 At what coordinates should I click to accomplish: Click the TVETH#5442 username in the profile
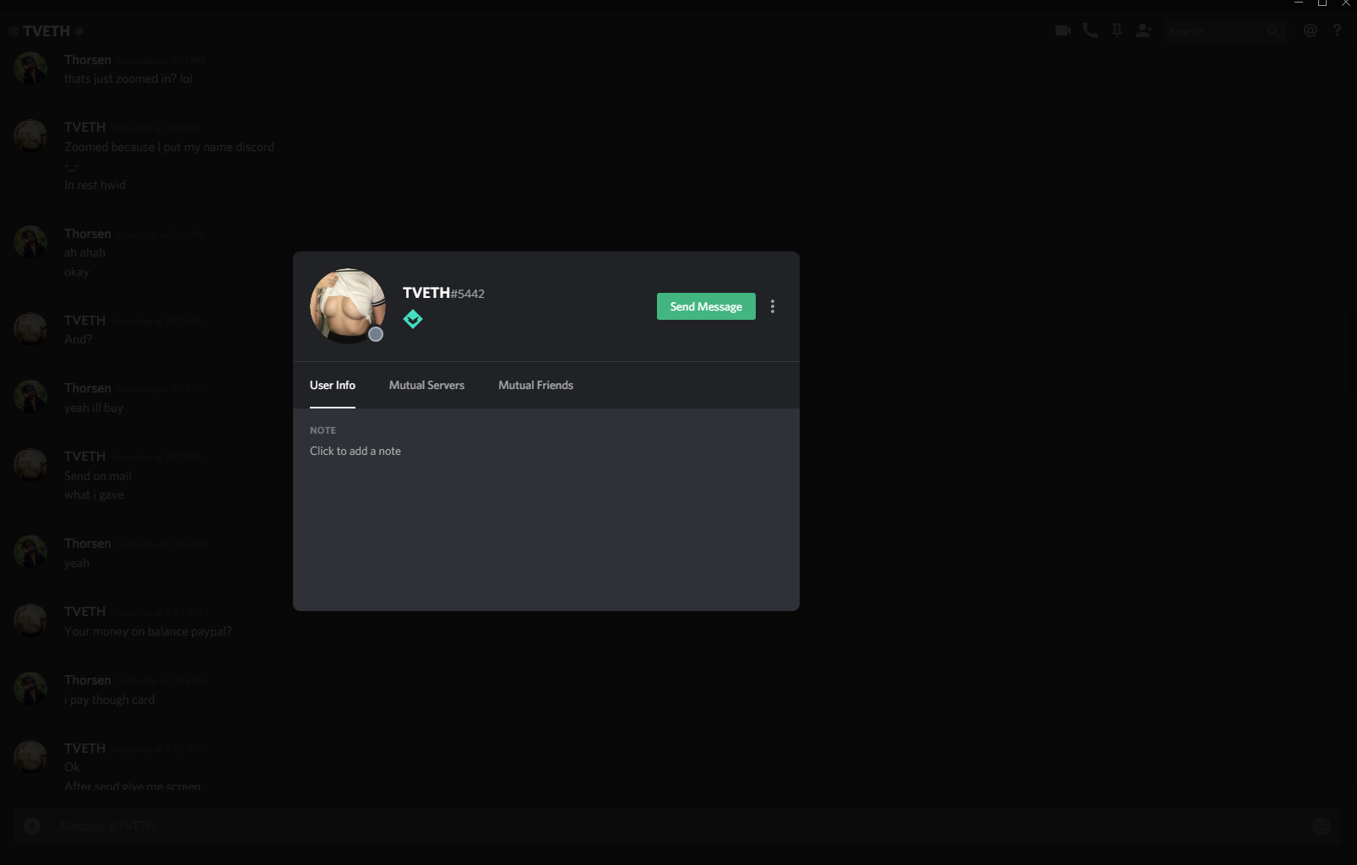coord(443,293)
